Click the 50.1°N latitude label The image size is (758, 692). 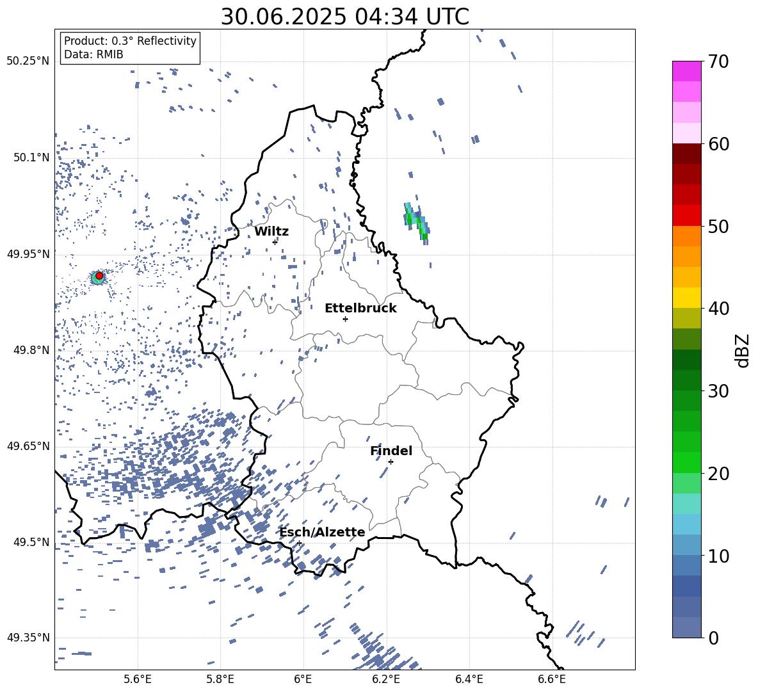(32, 157)
